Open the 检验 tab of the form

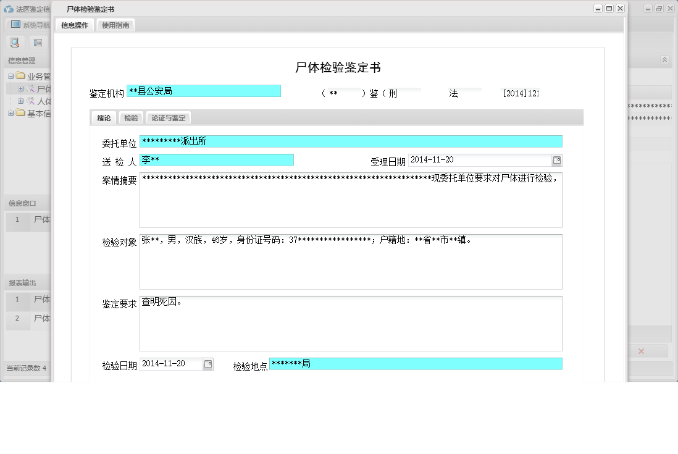pyautogui.click(x=130, y=117)
